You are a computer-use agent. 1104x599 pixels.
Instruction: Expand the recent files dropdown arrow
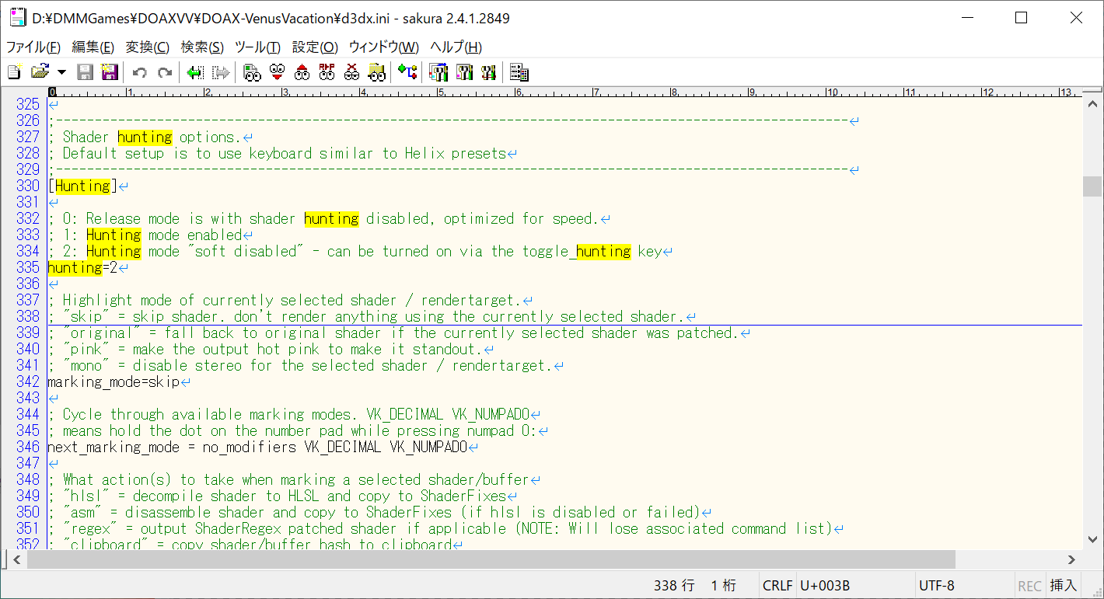click(61, 73)
